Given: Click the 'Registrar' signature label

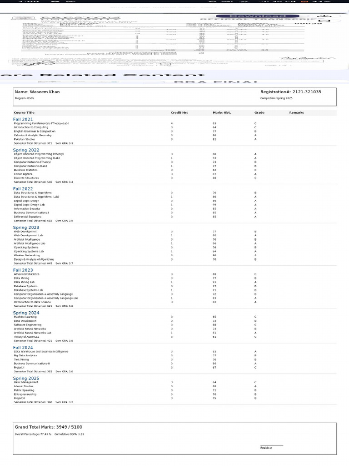Looking at the screenshot, I should coord(266,448).
